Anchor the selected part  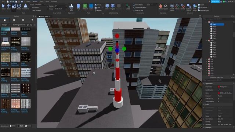click(98, 10)
